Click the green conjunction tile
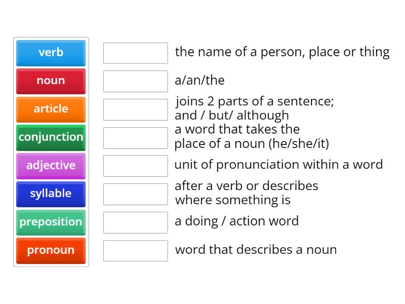This screenshot has width=405, height=304. coord(51,137)
